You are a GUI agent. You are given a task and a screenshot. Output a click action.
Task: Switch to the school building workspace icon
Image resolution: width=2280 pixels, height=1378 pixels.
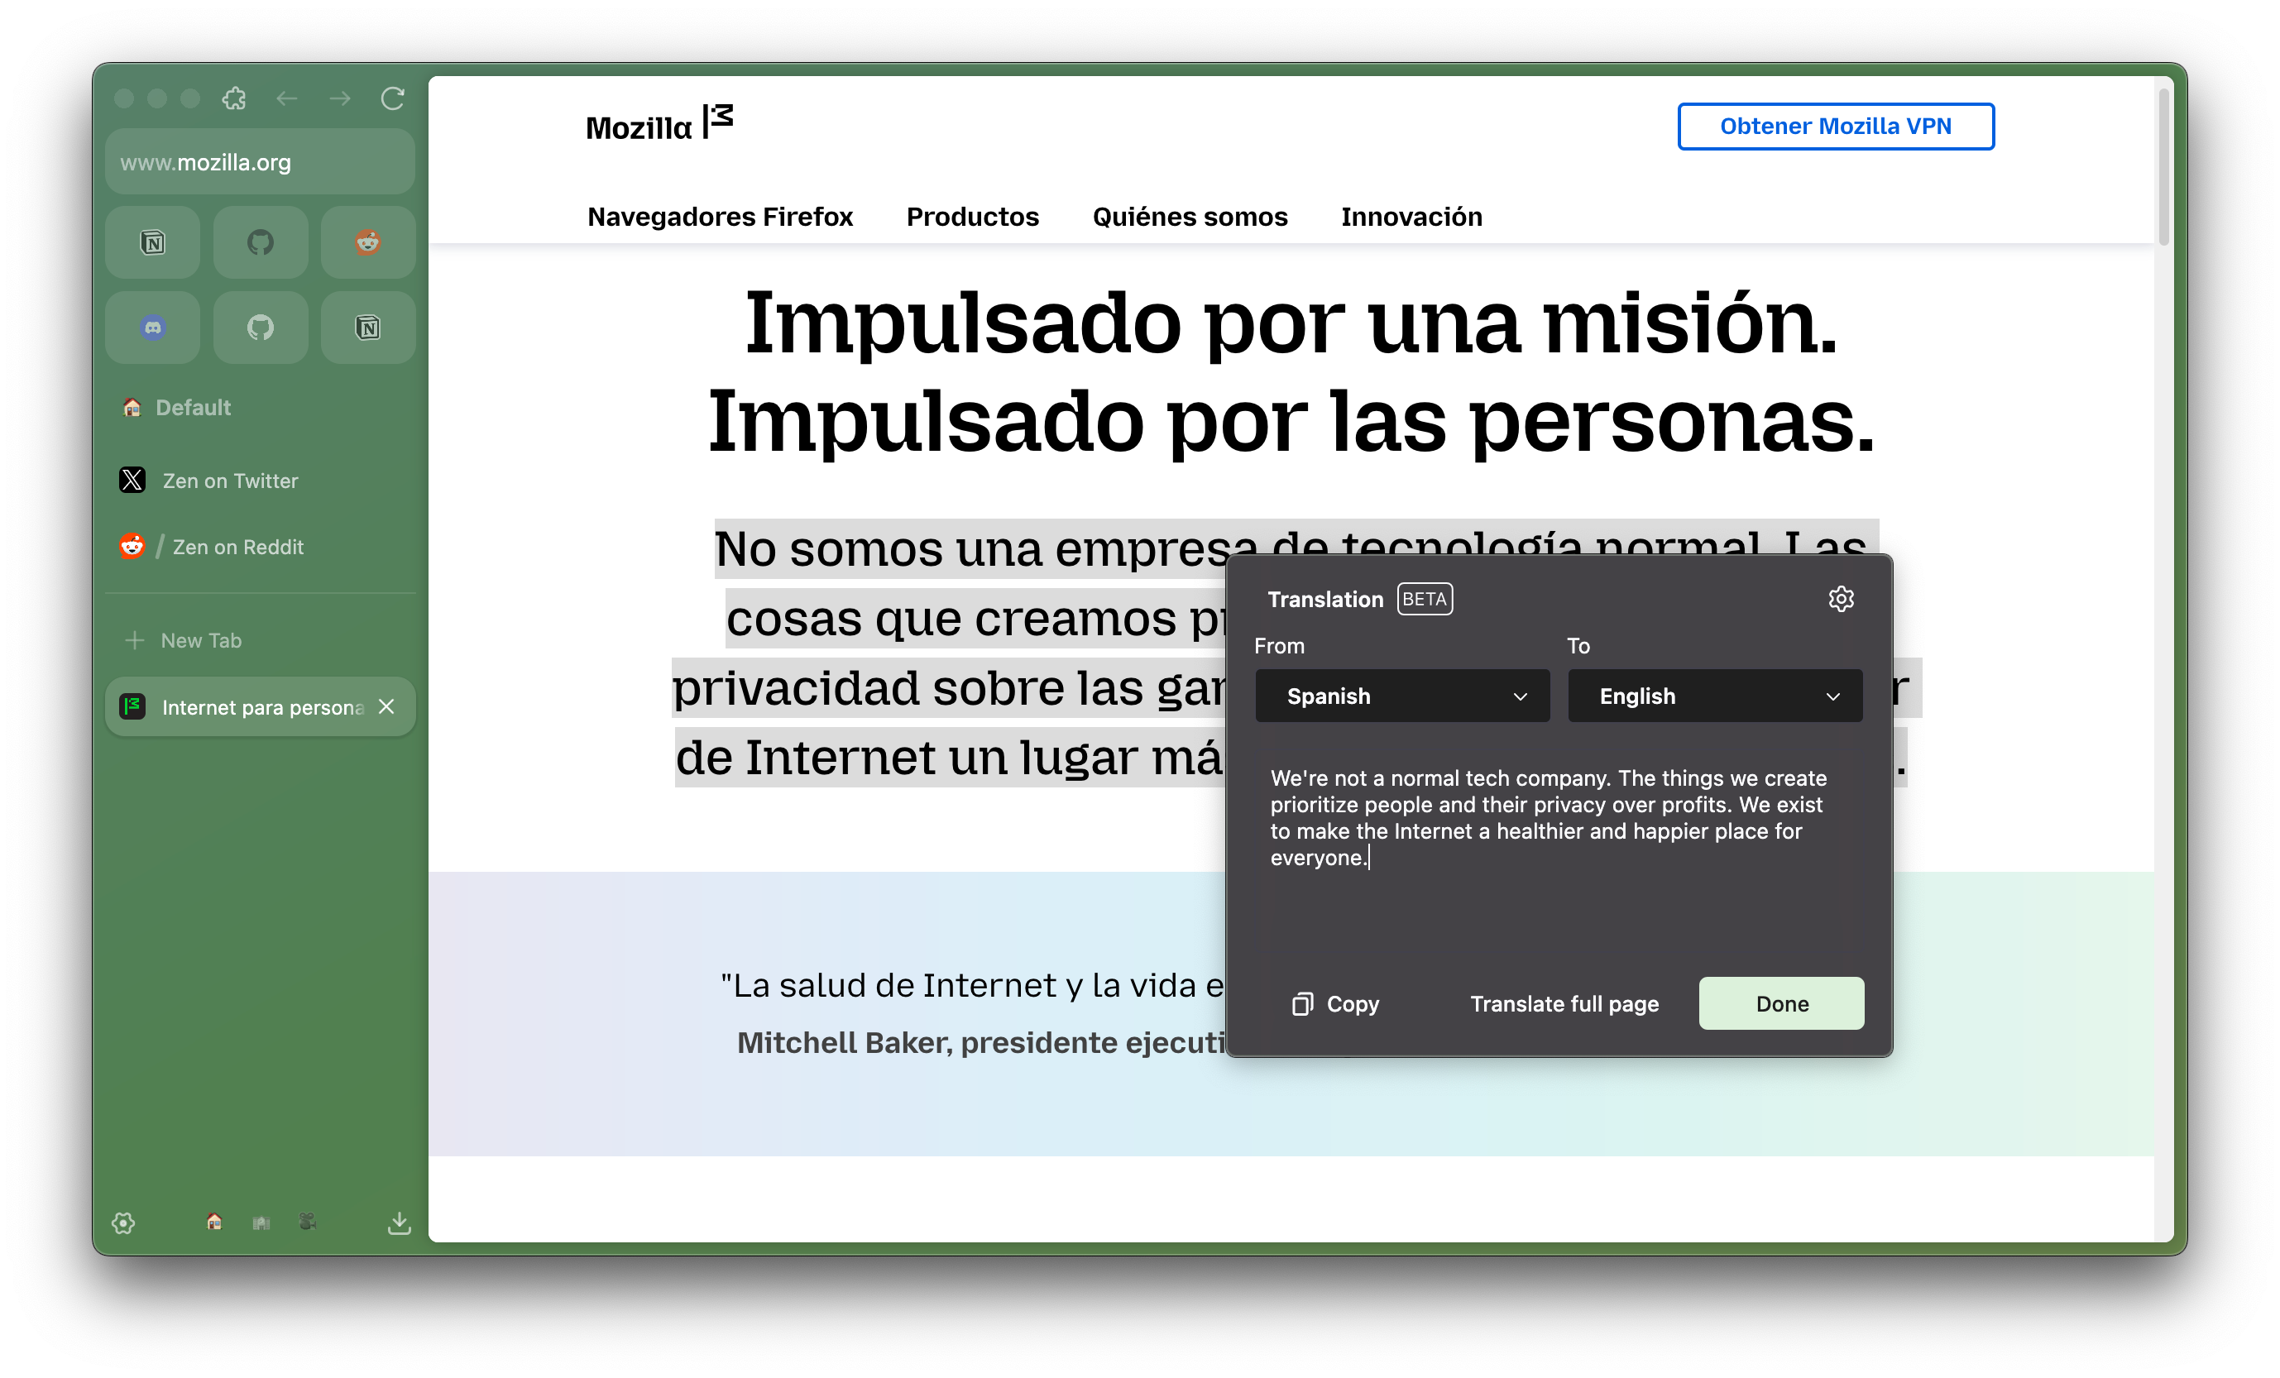[x=262, y=1223]
